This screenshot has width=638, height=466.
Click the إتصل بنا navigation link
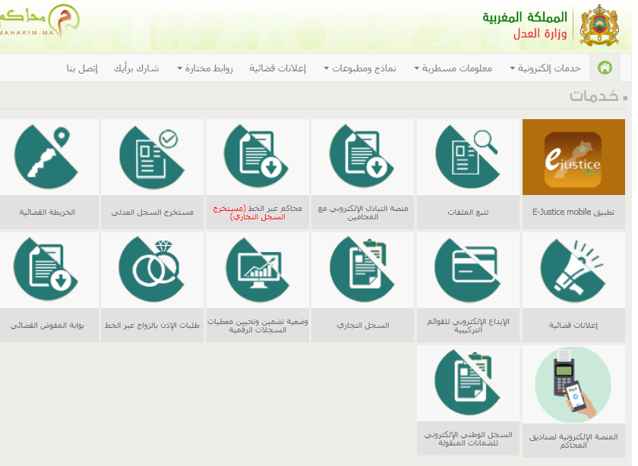tap(82, 68)
